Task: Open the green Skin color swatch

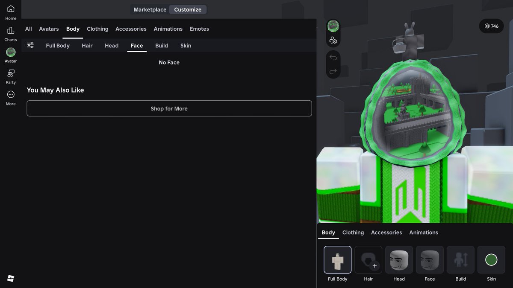Action: click(492, 259)
